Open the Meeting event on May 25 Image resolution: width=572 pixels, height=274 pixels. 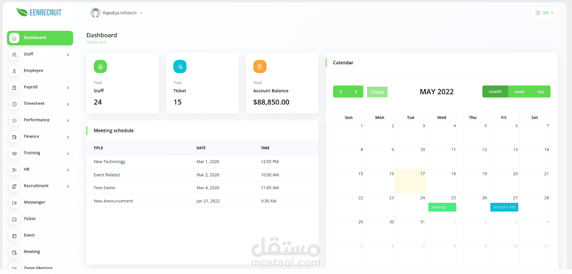pos(442,207)
